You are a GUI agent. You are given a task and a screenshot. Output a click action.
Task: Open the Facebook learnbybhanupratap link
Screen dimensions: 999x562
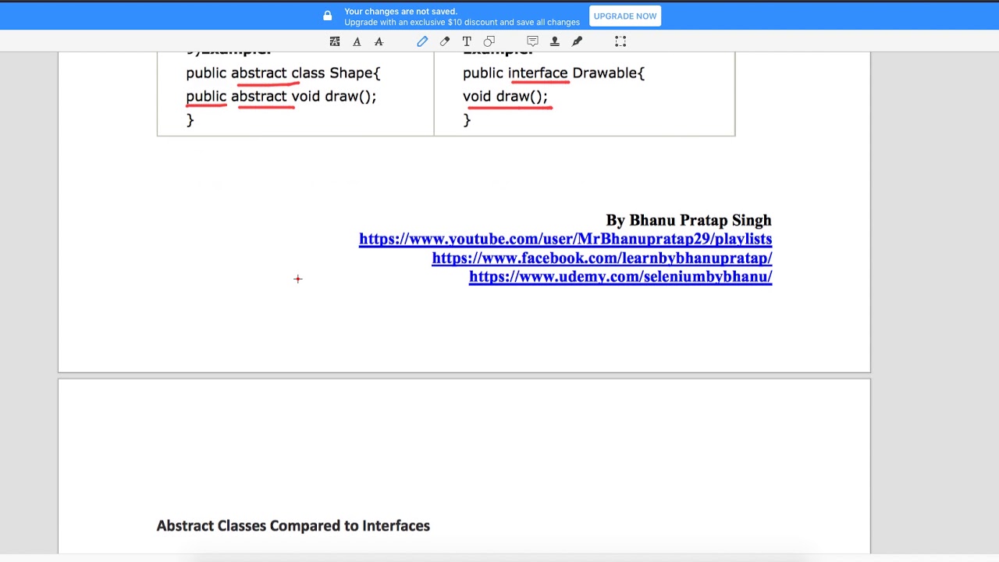click(602, 258)
